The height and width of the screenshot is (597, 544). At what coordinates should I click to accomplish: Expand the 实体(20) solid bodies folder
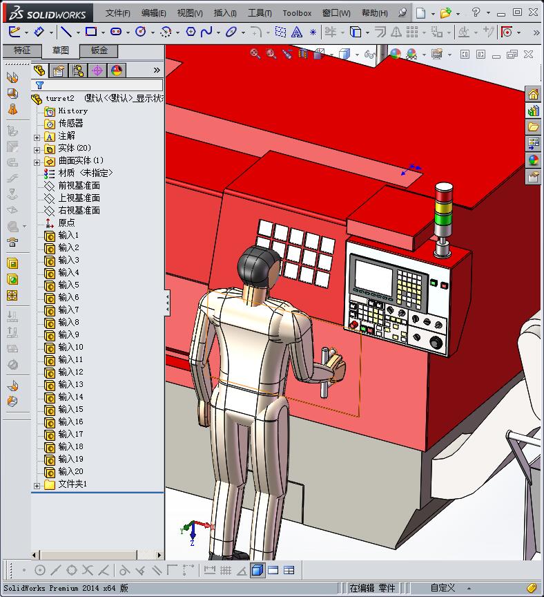(x=37, y=149)
